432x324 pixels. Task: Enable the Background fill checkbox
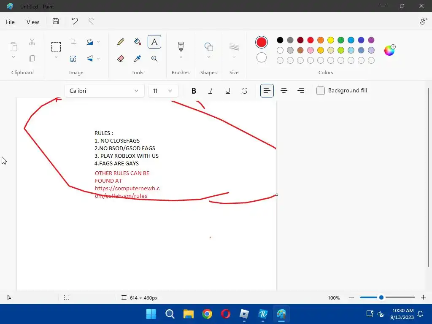tap(321, 91)
